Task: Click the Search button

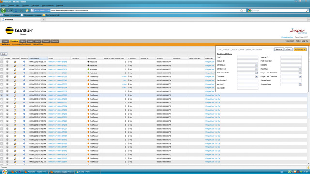Action: [279, 49]
